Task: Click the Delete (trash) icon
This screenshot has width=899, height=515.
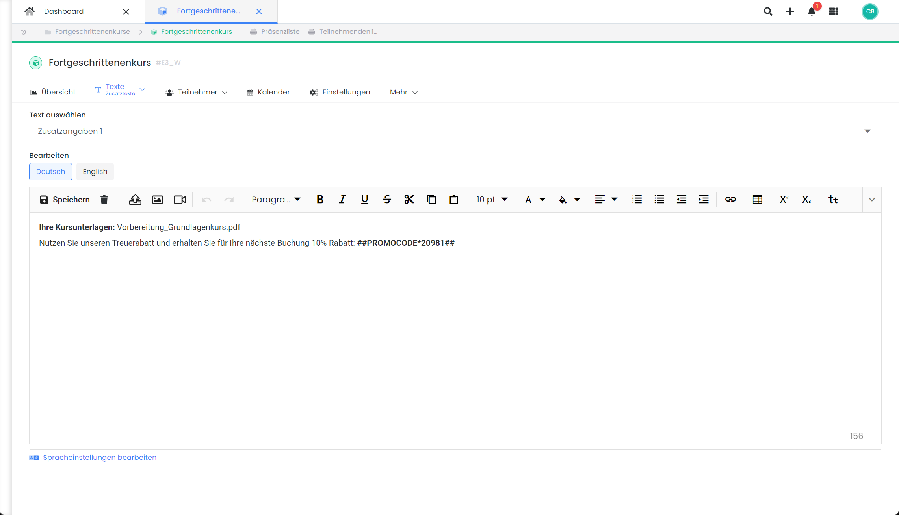Action: tap(104, 199)
